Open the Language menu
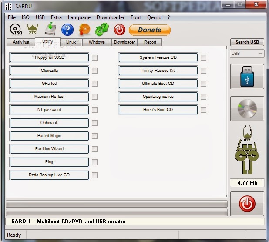The width and height of the screenshot is (269, 242). (x=79, y=17)
